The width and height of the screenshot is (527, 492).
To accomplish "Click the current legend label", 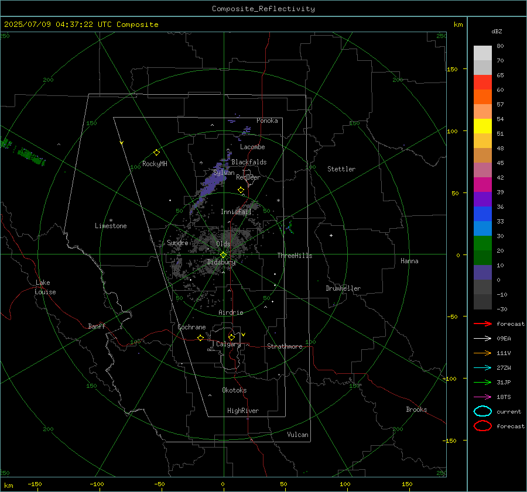I will [x=509, y=411].
